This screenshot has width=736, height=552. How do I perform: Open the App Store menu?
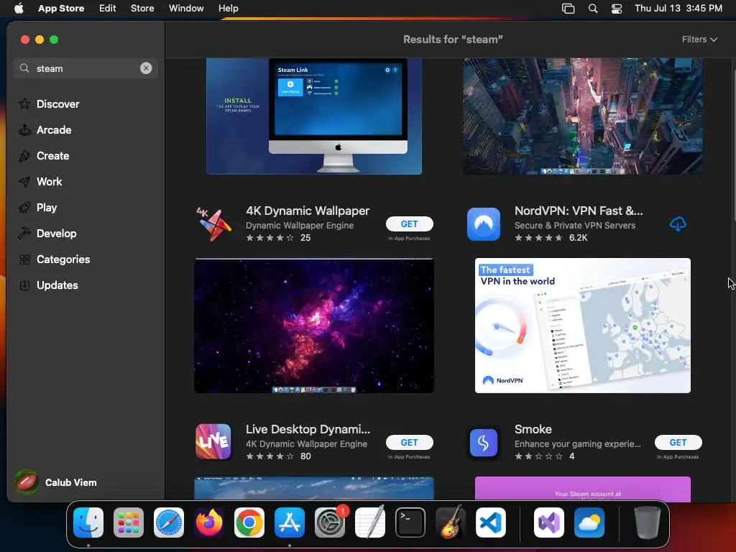coord(61,9)
